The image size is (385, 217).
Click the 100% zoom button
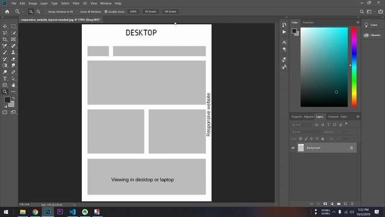tap(134, 11)
